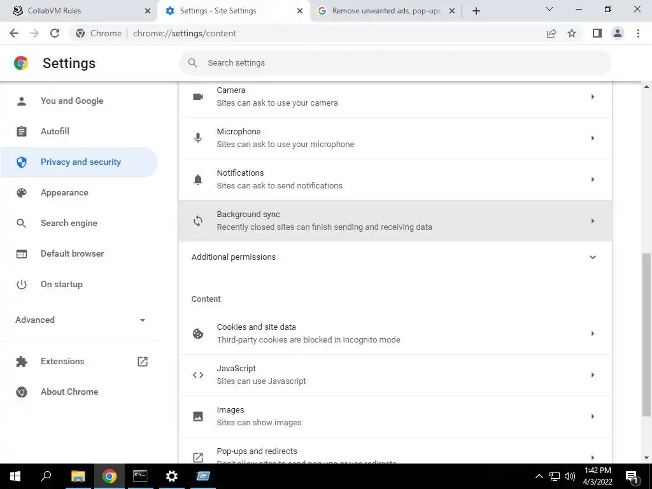This screenshot has height=489, width=652.
Task: Click the notifications bell icon
Action: click(x=198, y=179)
